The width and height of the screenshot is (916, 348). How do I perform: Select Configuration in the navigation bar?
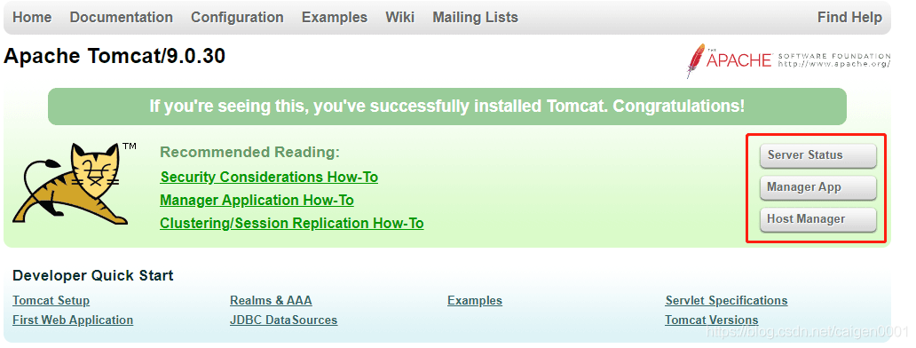click(237, 18)
